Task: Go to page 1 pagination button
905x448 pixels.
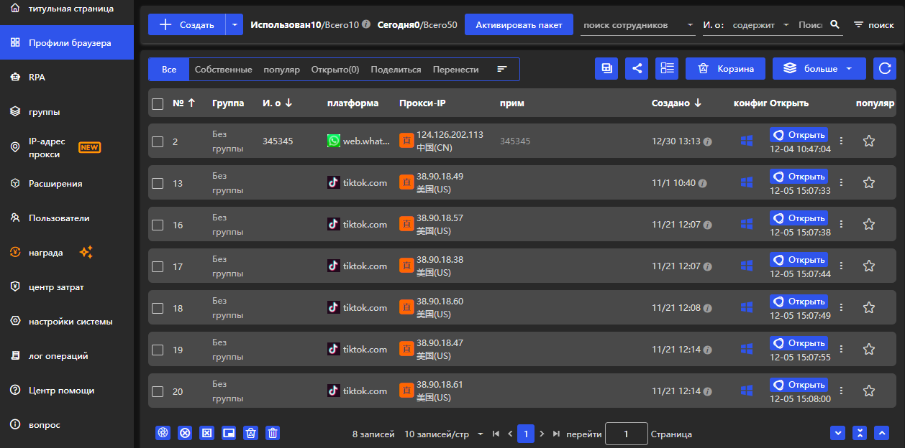Action: (x=526, y=434)
